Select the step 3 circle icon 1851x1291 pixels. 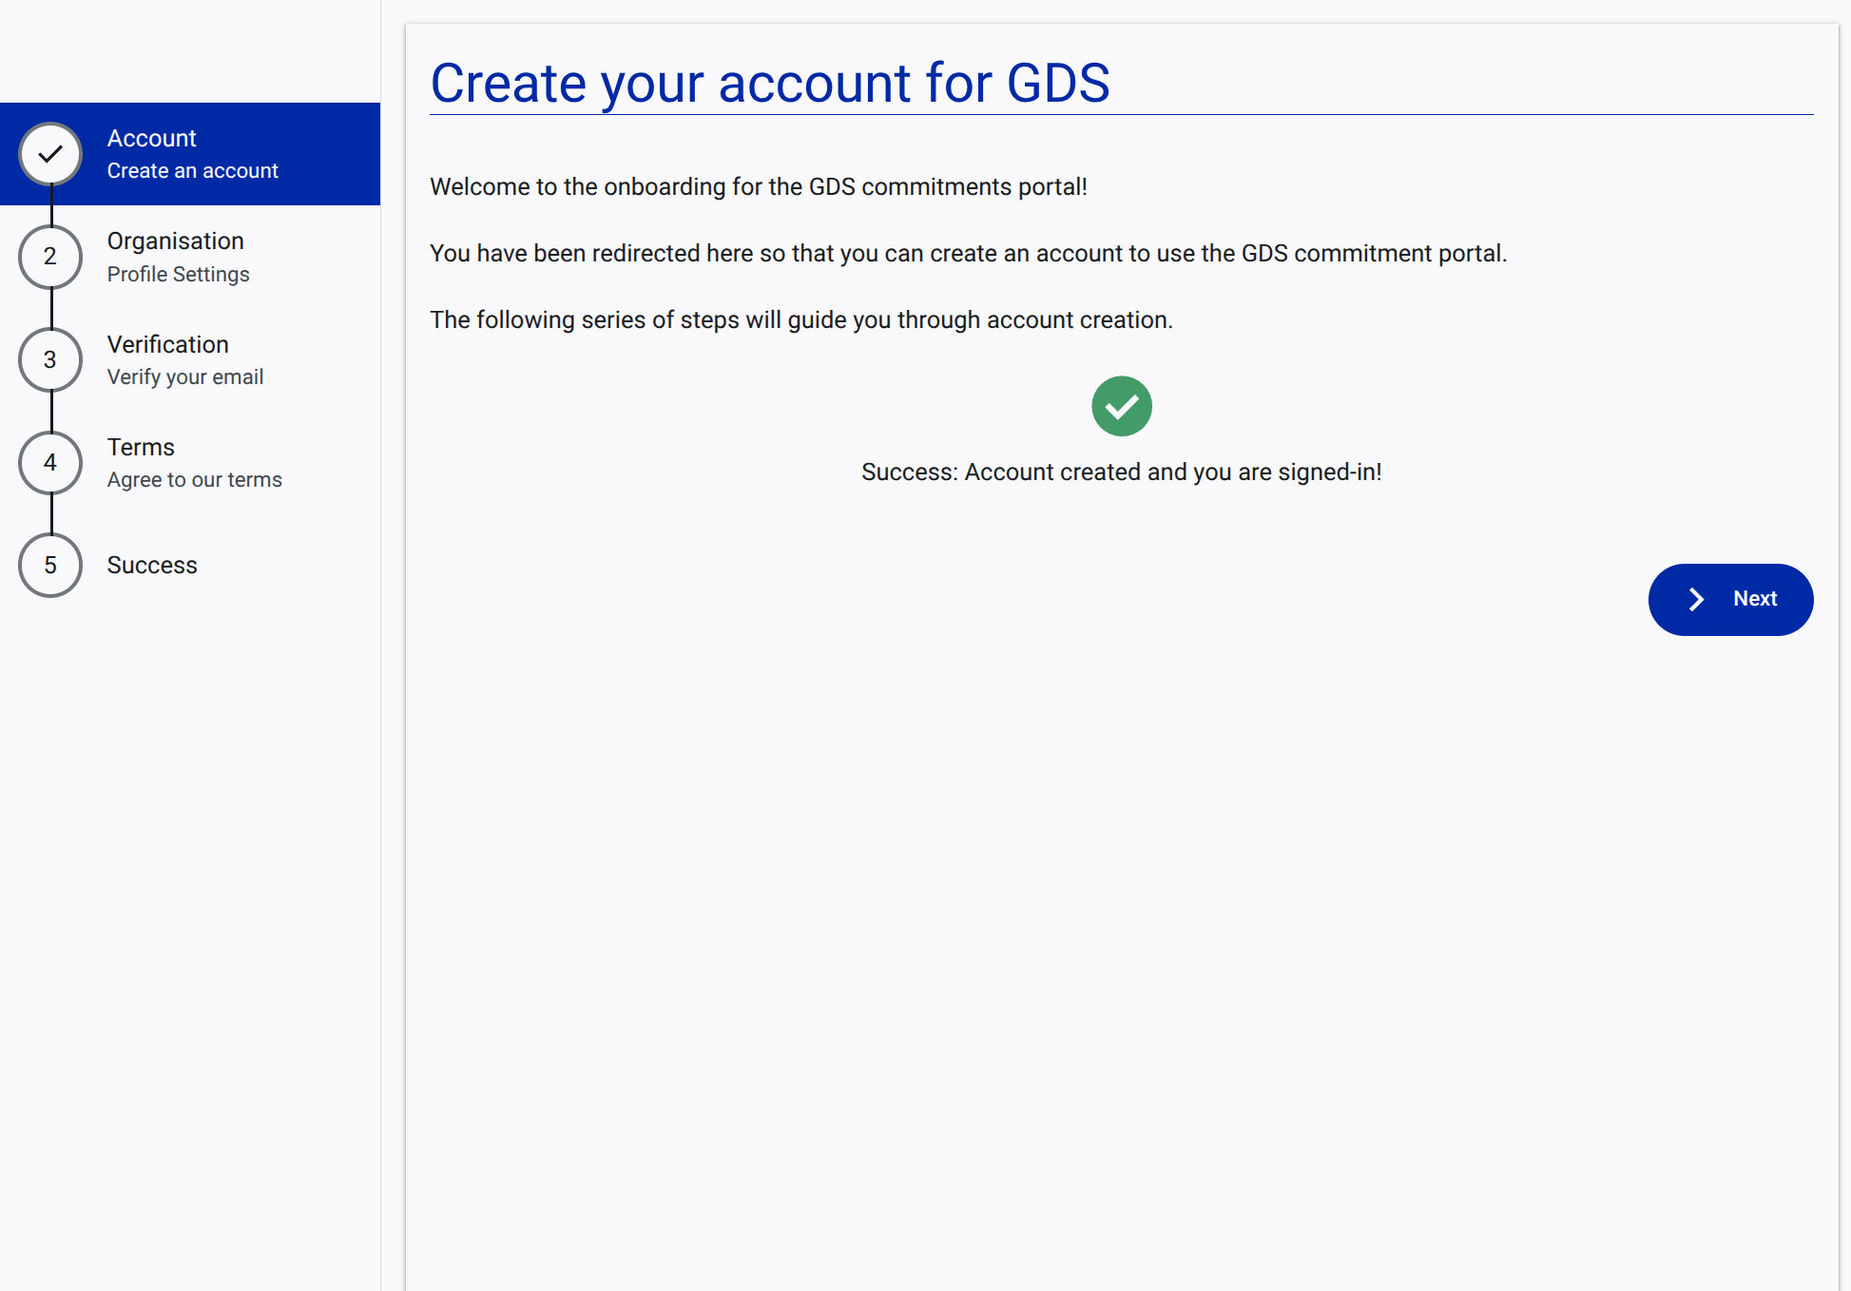(49, 359)
